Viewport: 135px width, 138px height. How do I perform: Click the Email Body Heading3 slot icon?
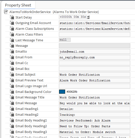click(x=12, y=132)
